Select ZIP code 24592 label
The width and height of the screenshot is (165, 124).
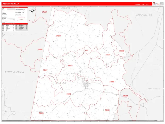(69, 94)
